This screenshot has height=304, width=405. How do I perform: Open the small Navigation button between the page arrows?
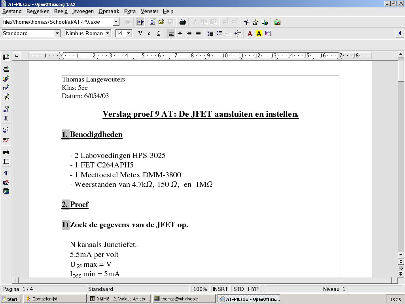click(401, 268)
